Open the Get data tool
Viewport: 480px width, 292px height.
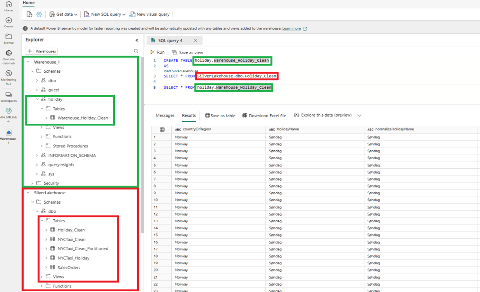tap(63, 14)
